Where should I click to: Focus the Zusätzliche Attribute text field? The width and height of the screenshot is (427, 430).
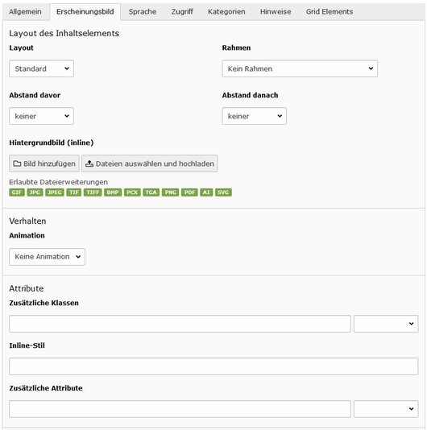tap(180, 409)
